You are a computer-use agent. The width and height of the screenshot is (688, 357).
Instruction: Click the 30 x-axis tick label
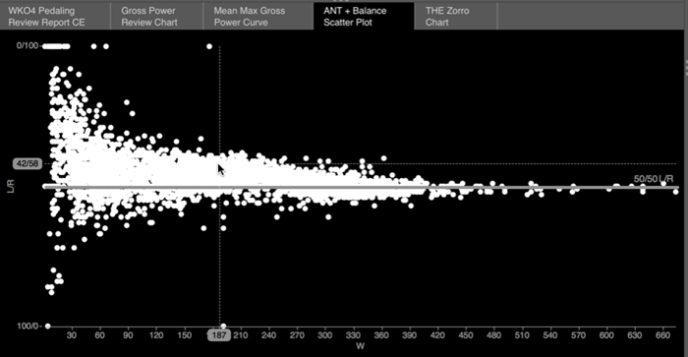coord(72,335)
